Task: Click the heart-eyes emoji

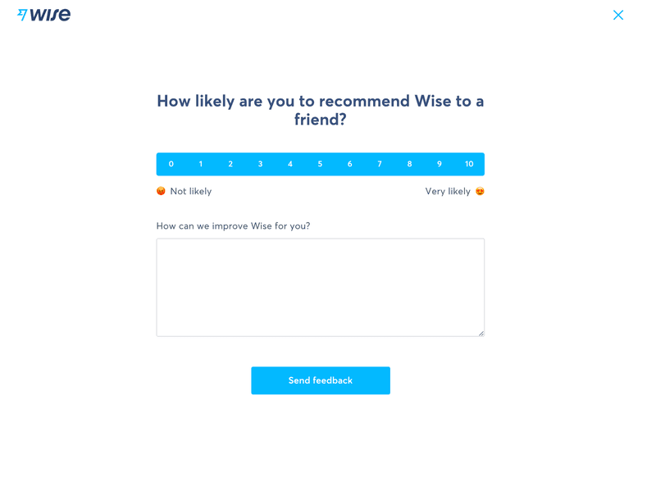Action: click(480, 191)
